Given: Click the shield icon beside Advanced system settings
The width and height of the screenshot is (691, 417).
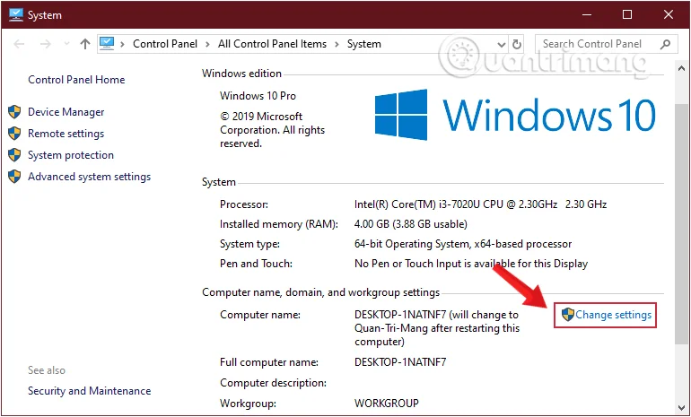Looking at the screenshot, I should [14, 177].
